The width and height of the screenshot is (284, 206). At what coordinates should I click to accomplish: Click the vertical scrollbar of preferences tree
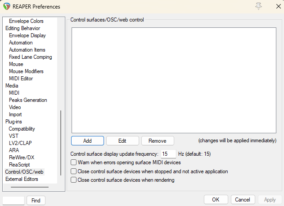61,143
